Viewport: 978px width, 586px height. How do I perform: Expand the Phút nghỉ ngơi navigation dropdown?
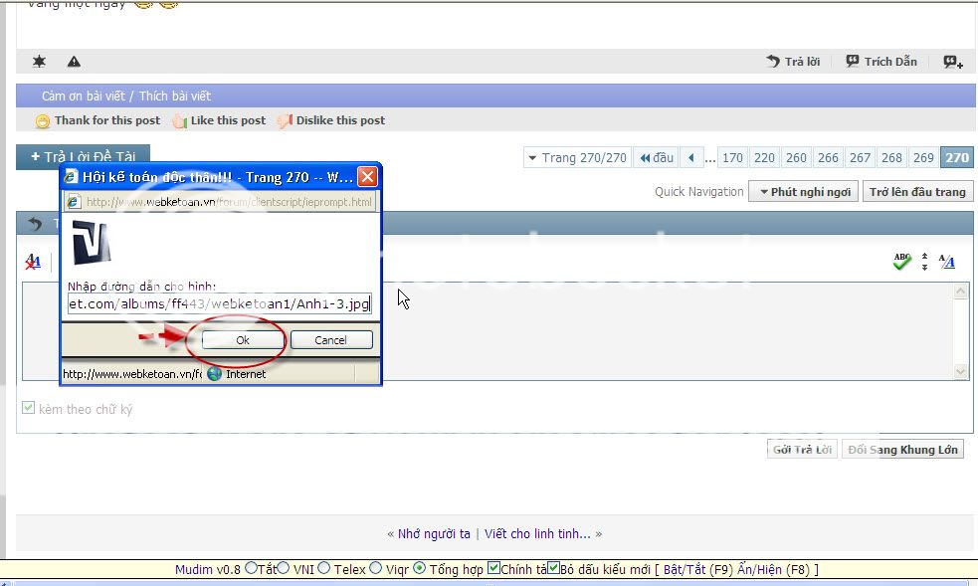point(803,192)
